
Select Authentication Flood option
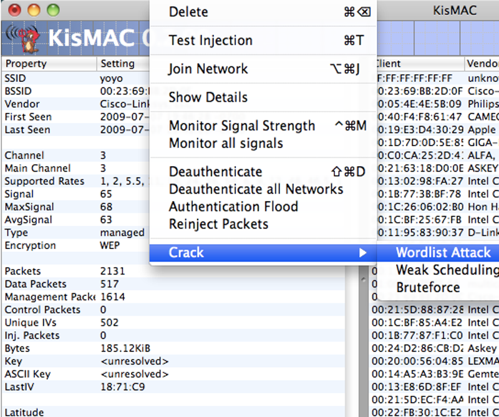(x=263, y=207)
